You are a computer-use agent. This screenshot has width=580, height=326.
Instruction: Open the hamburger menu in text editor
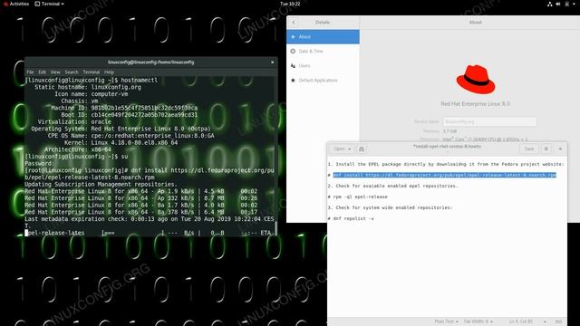546,149
